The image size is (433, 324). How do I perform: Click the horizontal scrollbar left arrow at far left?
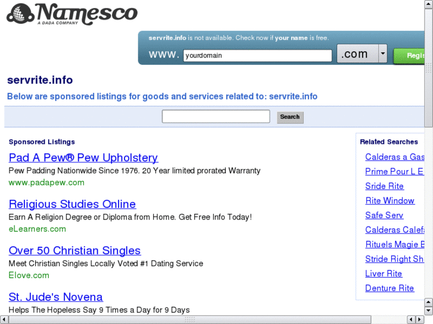[x=4, y=320]
